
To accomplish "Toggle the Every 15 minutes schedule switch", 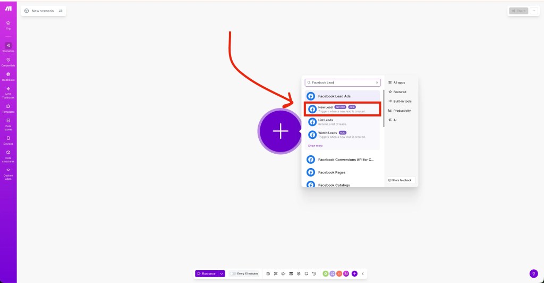I will [233, 273].
